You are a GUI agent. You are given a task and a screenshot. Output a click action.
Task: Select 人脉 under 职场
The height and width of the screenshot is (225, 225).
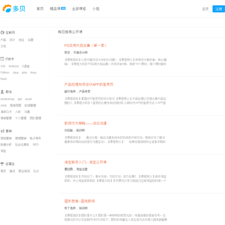click(17, 112)
